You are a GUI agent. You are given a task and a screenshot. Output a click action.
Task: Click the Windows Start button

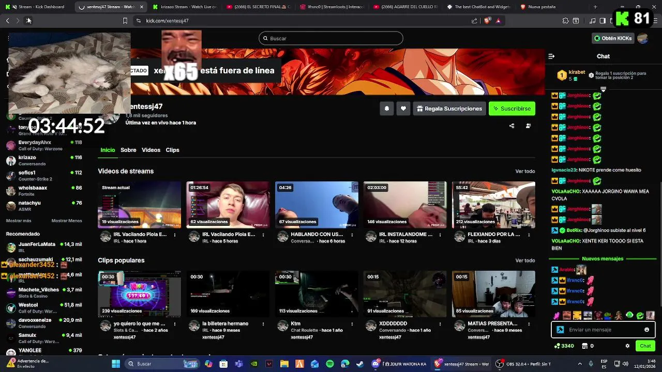coord(116,364)
